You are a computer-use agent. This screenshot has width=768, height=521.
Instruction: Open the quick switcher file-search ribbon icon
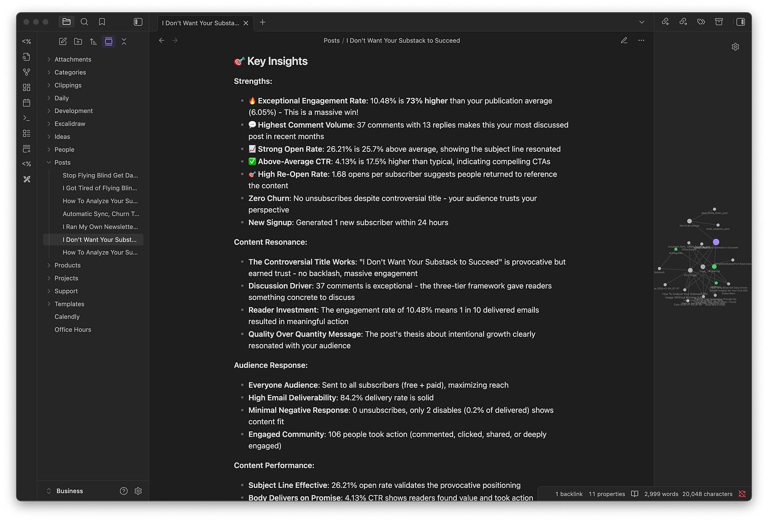pyautogui.click(x=26, y=57)
